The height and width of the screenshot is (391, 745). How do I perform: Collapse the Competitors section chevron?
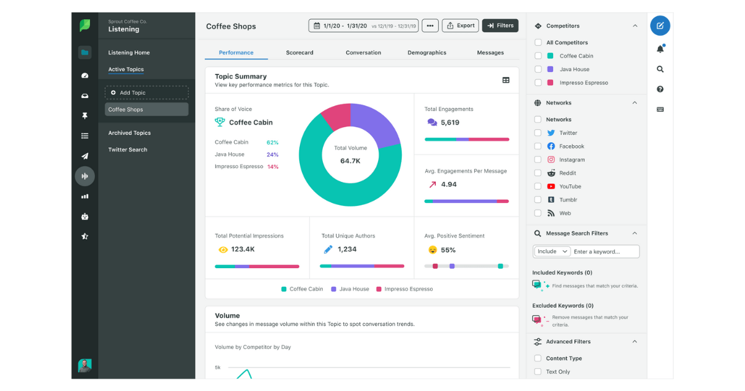point(634,26)
